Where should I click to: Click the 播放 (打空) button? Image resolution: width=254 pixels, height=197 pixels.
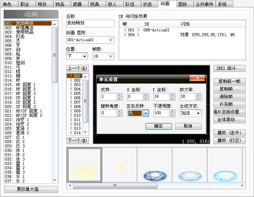pyautogui.click(x=229, y=140)
